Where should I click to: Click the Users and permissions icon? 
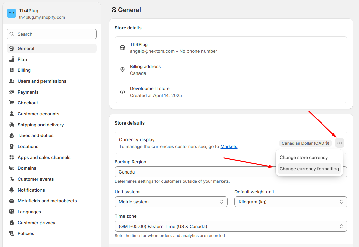click(x=12, y=81)
